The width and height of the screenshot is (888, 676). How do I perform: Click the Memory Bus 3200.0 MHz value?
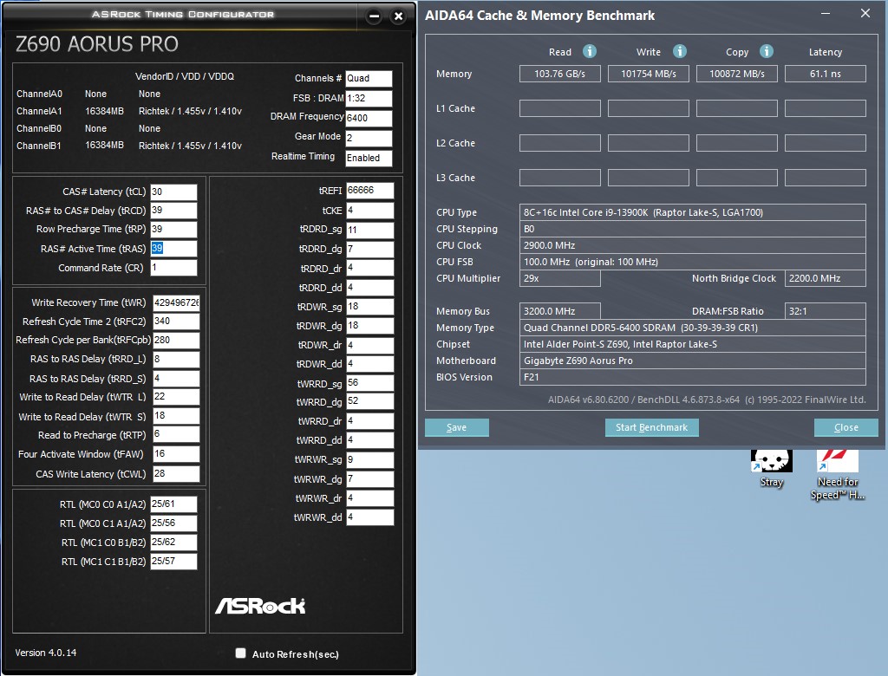click(x=559, y=311)
